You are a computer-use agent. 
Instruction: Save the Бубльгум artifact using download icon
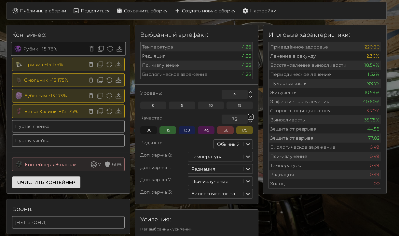tap(118, 96)
